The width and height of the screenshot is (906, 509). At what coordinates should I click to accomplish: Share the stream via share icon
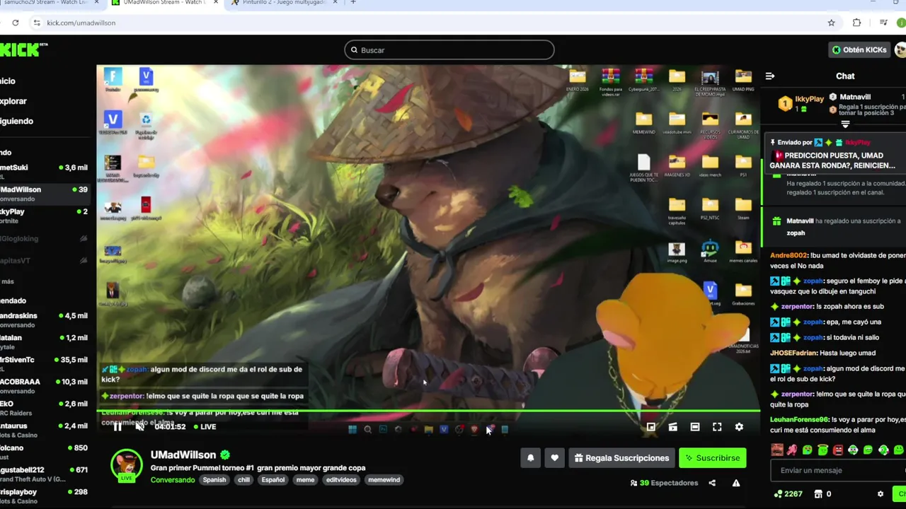click(x=712, y=483)
